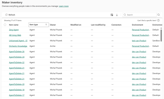Viewport: 164px width, 99px height.
Task: Click the Owner column header
Action: 53,25
